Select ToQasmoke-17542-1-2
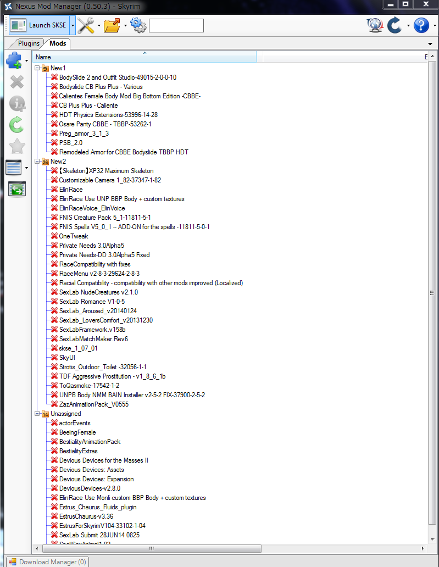439x567 pixels. pyautogui.click(x=90, y=386)
